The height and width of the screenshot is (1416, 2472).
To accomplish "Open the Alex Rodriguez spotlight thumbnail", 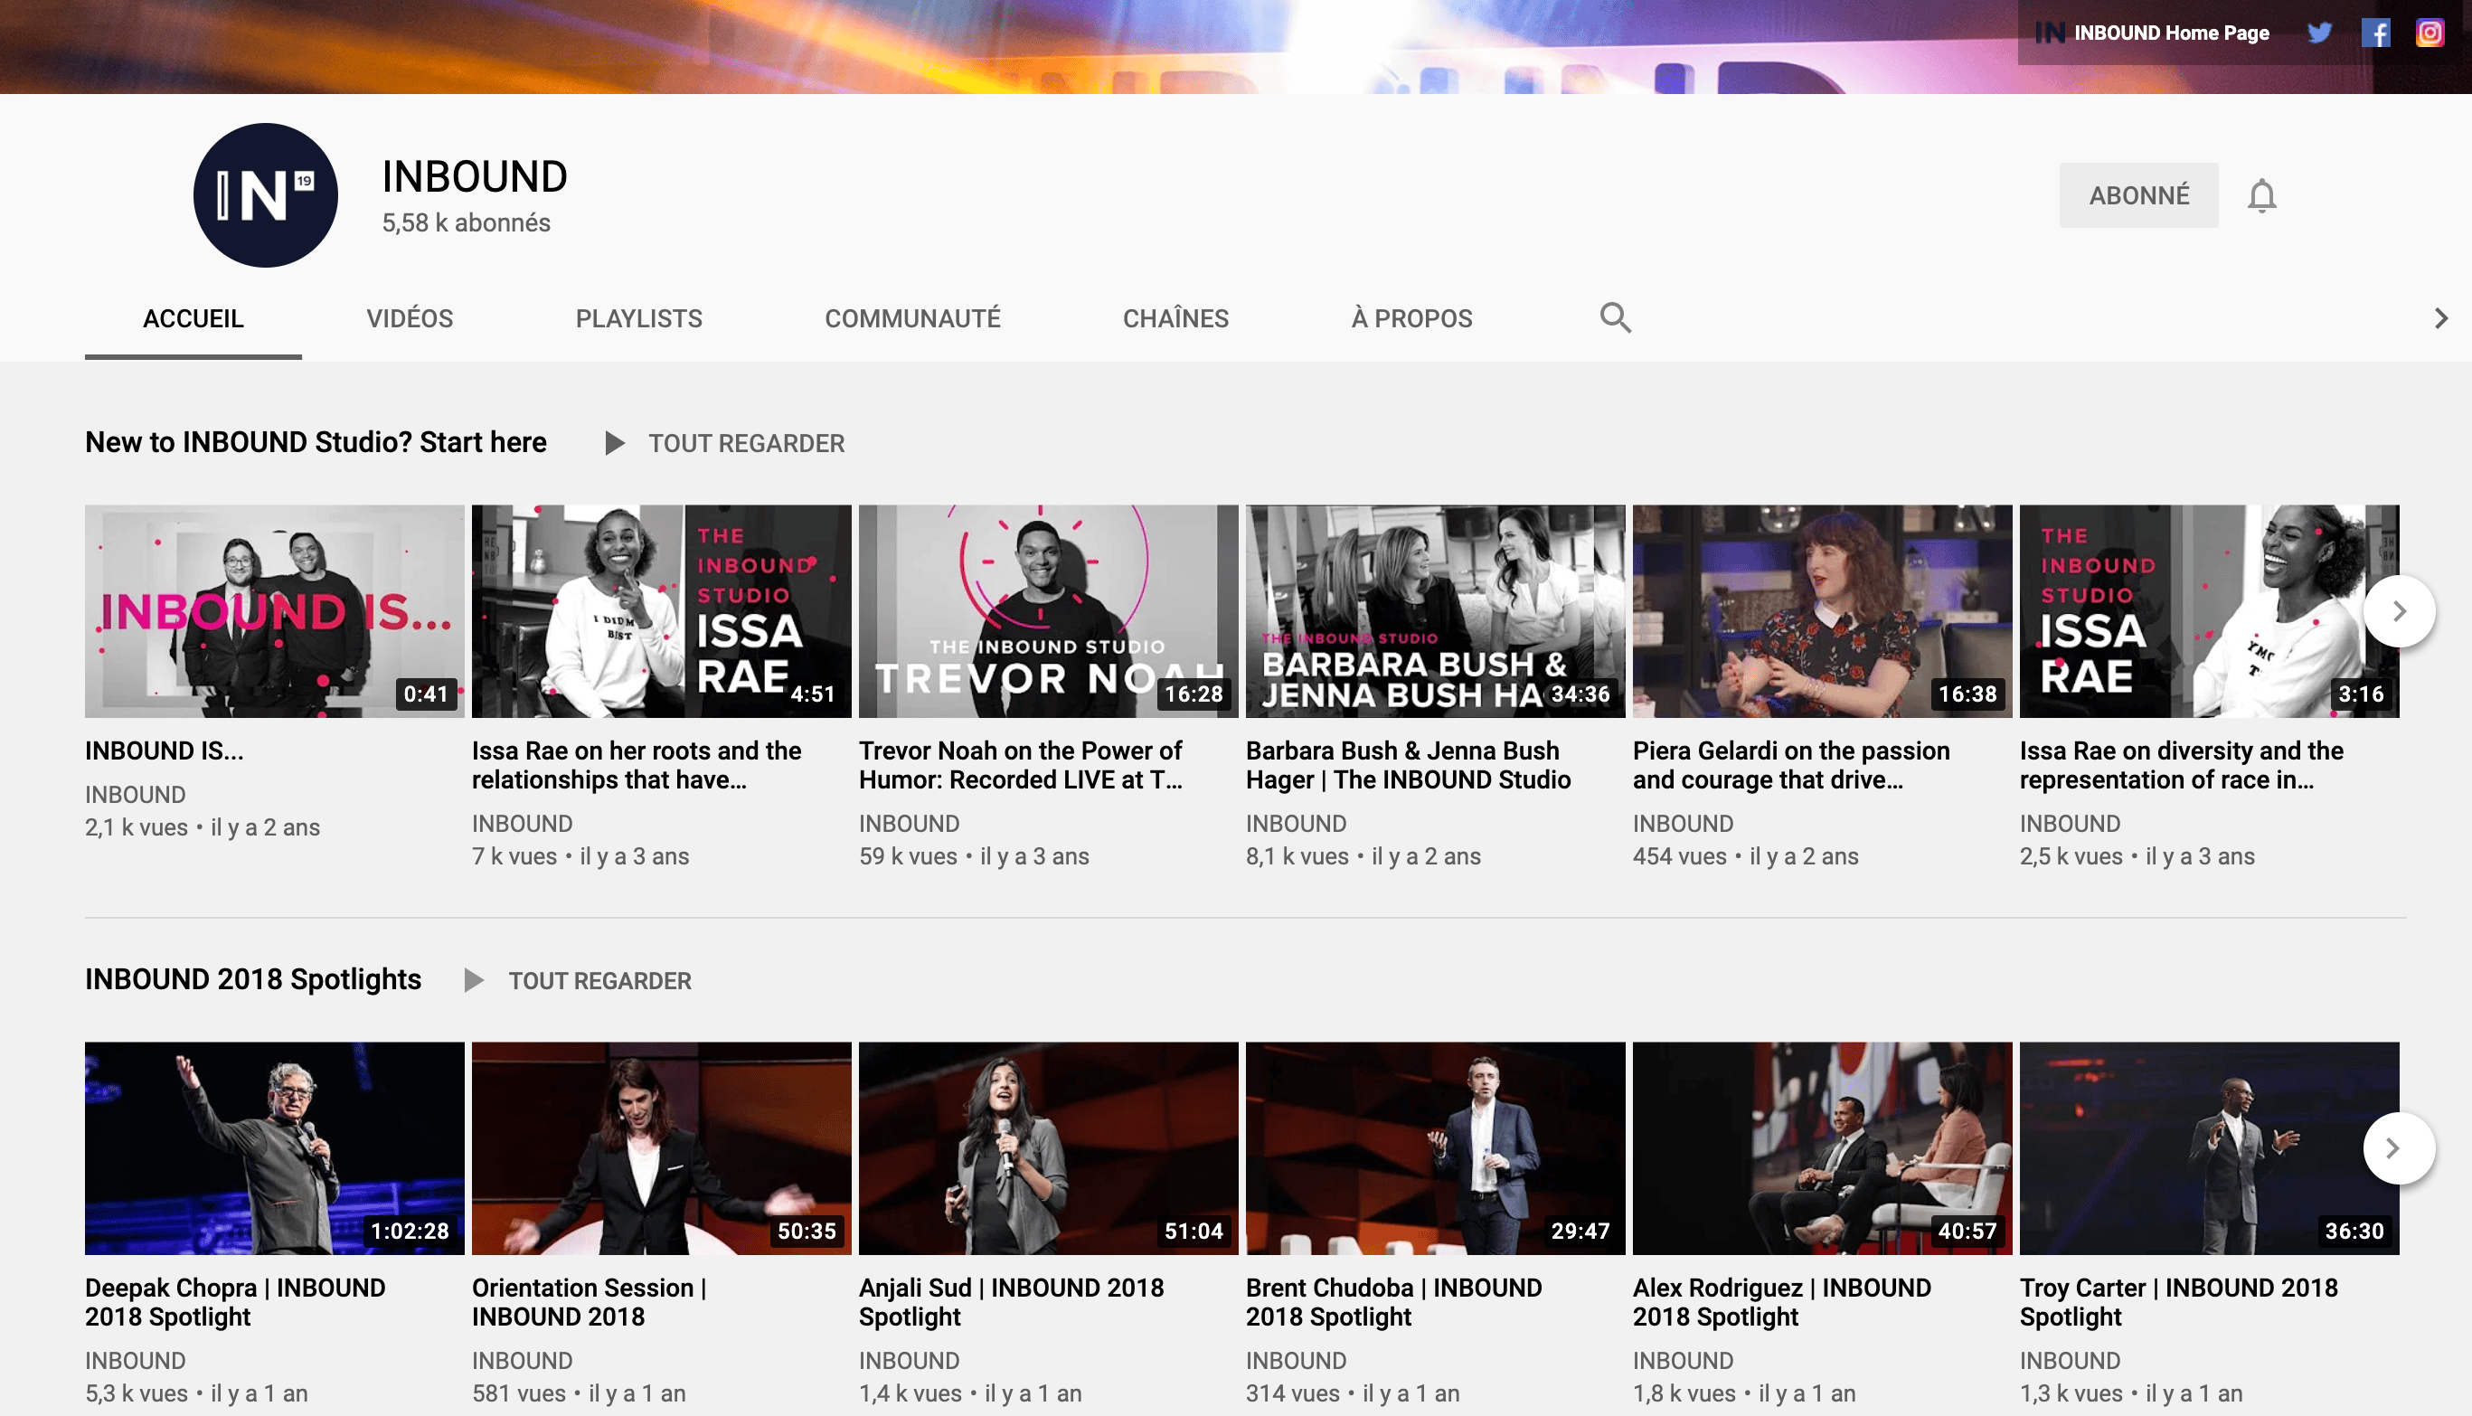I will (x=1823, y=1148).
